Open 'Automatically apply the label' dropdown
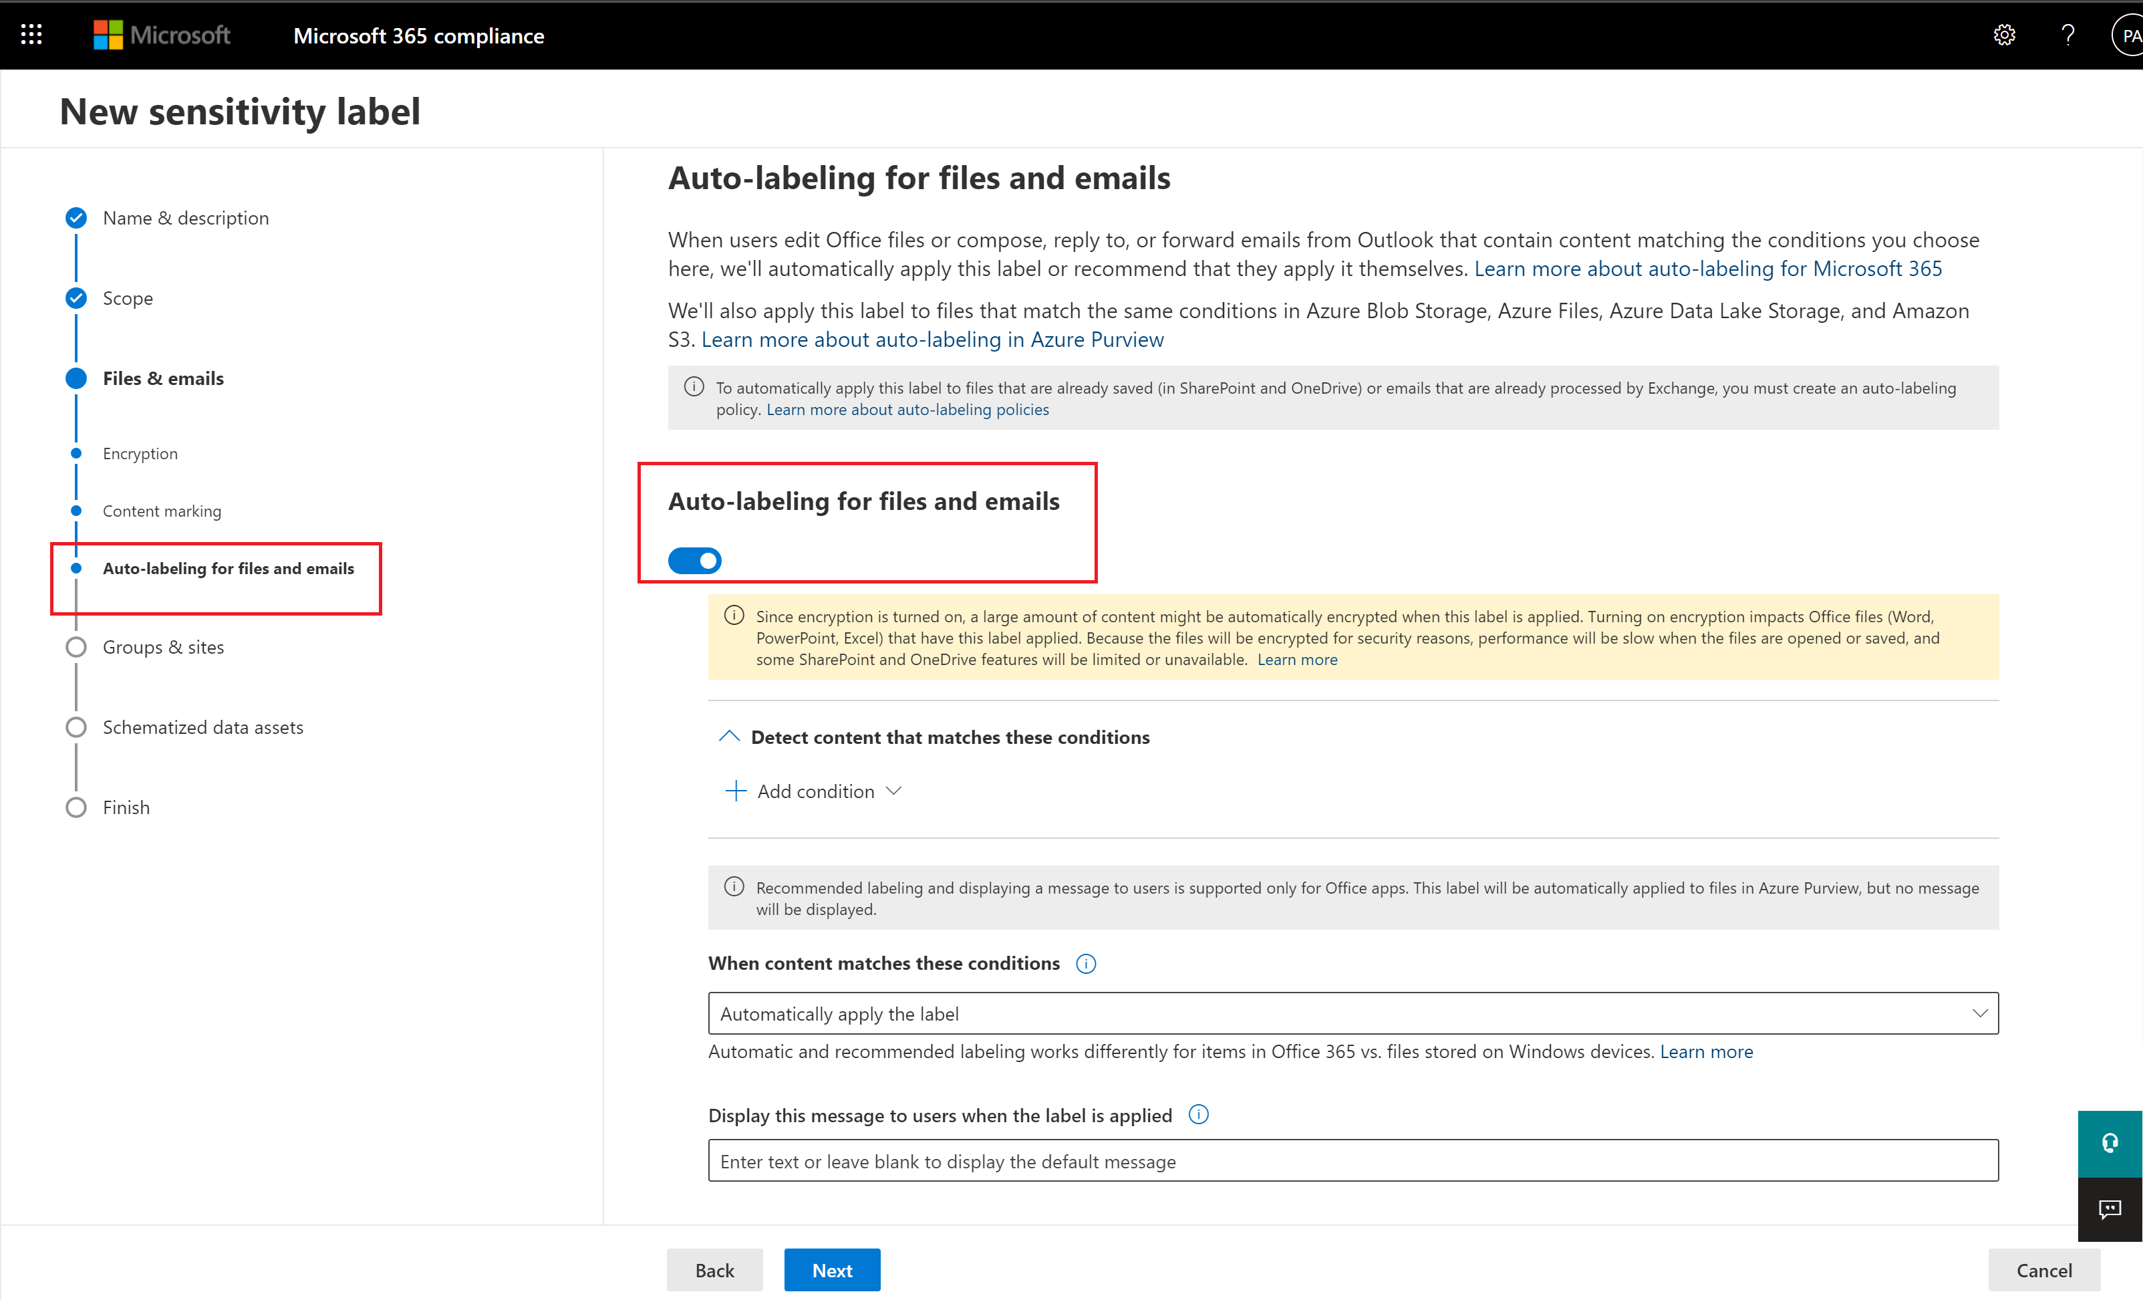The height and width of the screenshot is (1300, 2143). coord(1352,1014)
